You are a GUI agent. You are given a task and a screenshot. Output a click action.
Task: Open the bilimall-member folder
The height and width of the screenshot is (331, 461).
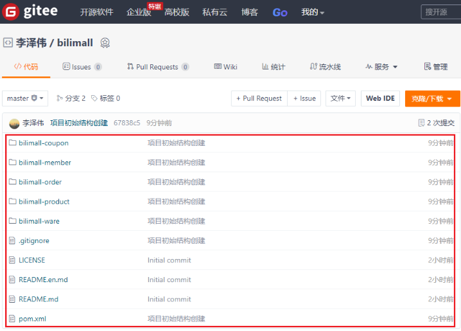[45, 163]
